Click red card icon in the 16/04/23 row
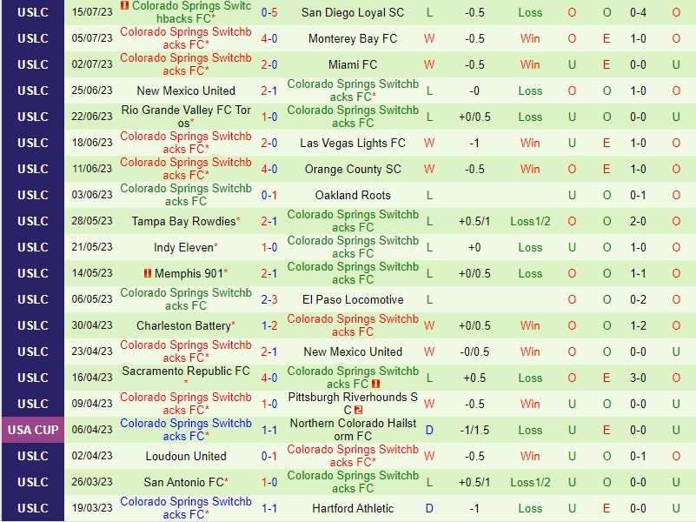Screen dimensions: 696x522 pos(375,384)
